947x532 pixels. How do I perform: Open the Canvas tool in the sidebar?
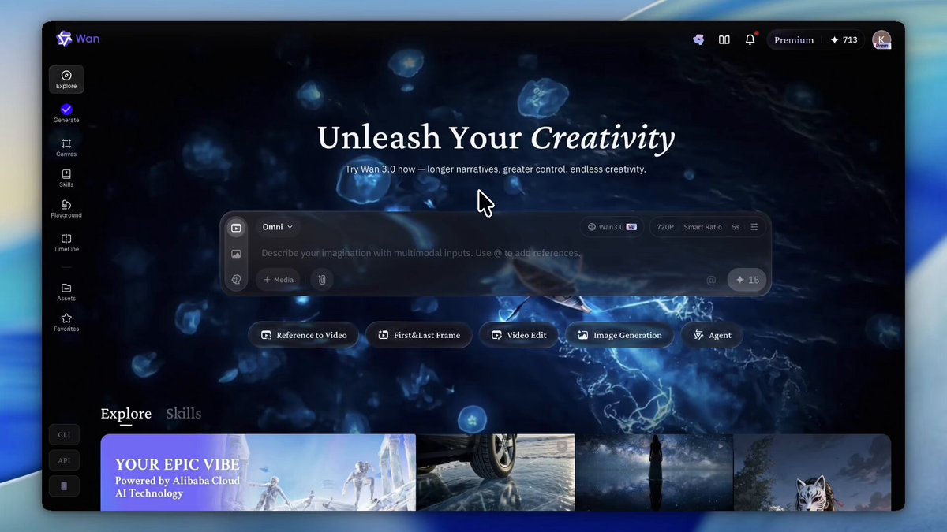[x=66, y=147]
